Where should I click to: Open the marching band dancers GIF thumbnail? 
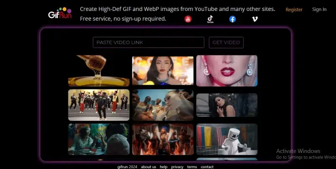pyautogui.click(x=99, y=105)
